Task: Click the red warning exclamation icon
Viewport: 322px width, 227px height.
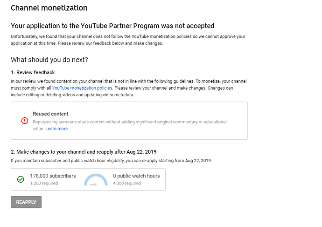Action: click(25, 121)
